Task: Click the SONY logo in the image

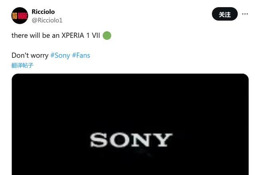Action: click(x=131, y=140)
